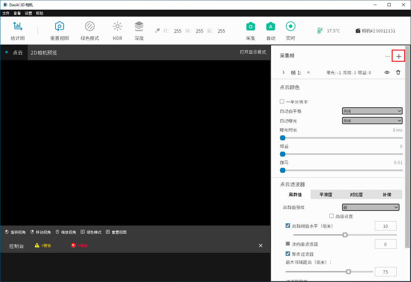Pick color with the eyedropper icon
Image resolution: width=411 pixels, height=282 pixels.
point(157,31)
